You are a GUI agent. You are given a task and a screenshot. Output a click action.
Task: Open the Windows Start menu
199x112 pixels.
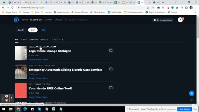pos(3,109)
